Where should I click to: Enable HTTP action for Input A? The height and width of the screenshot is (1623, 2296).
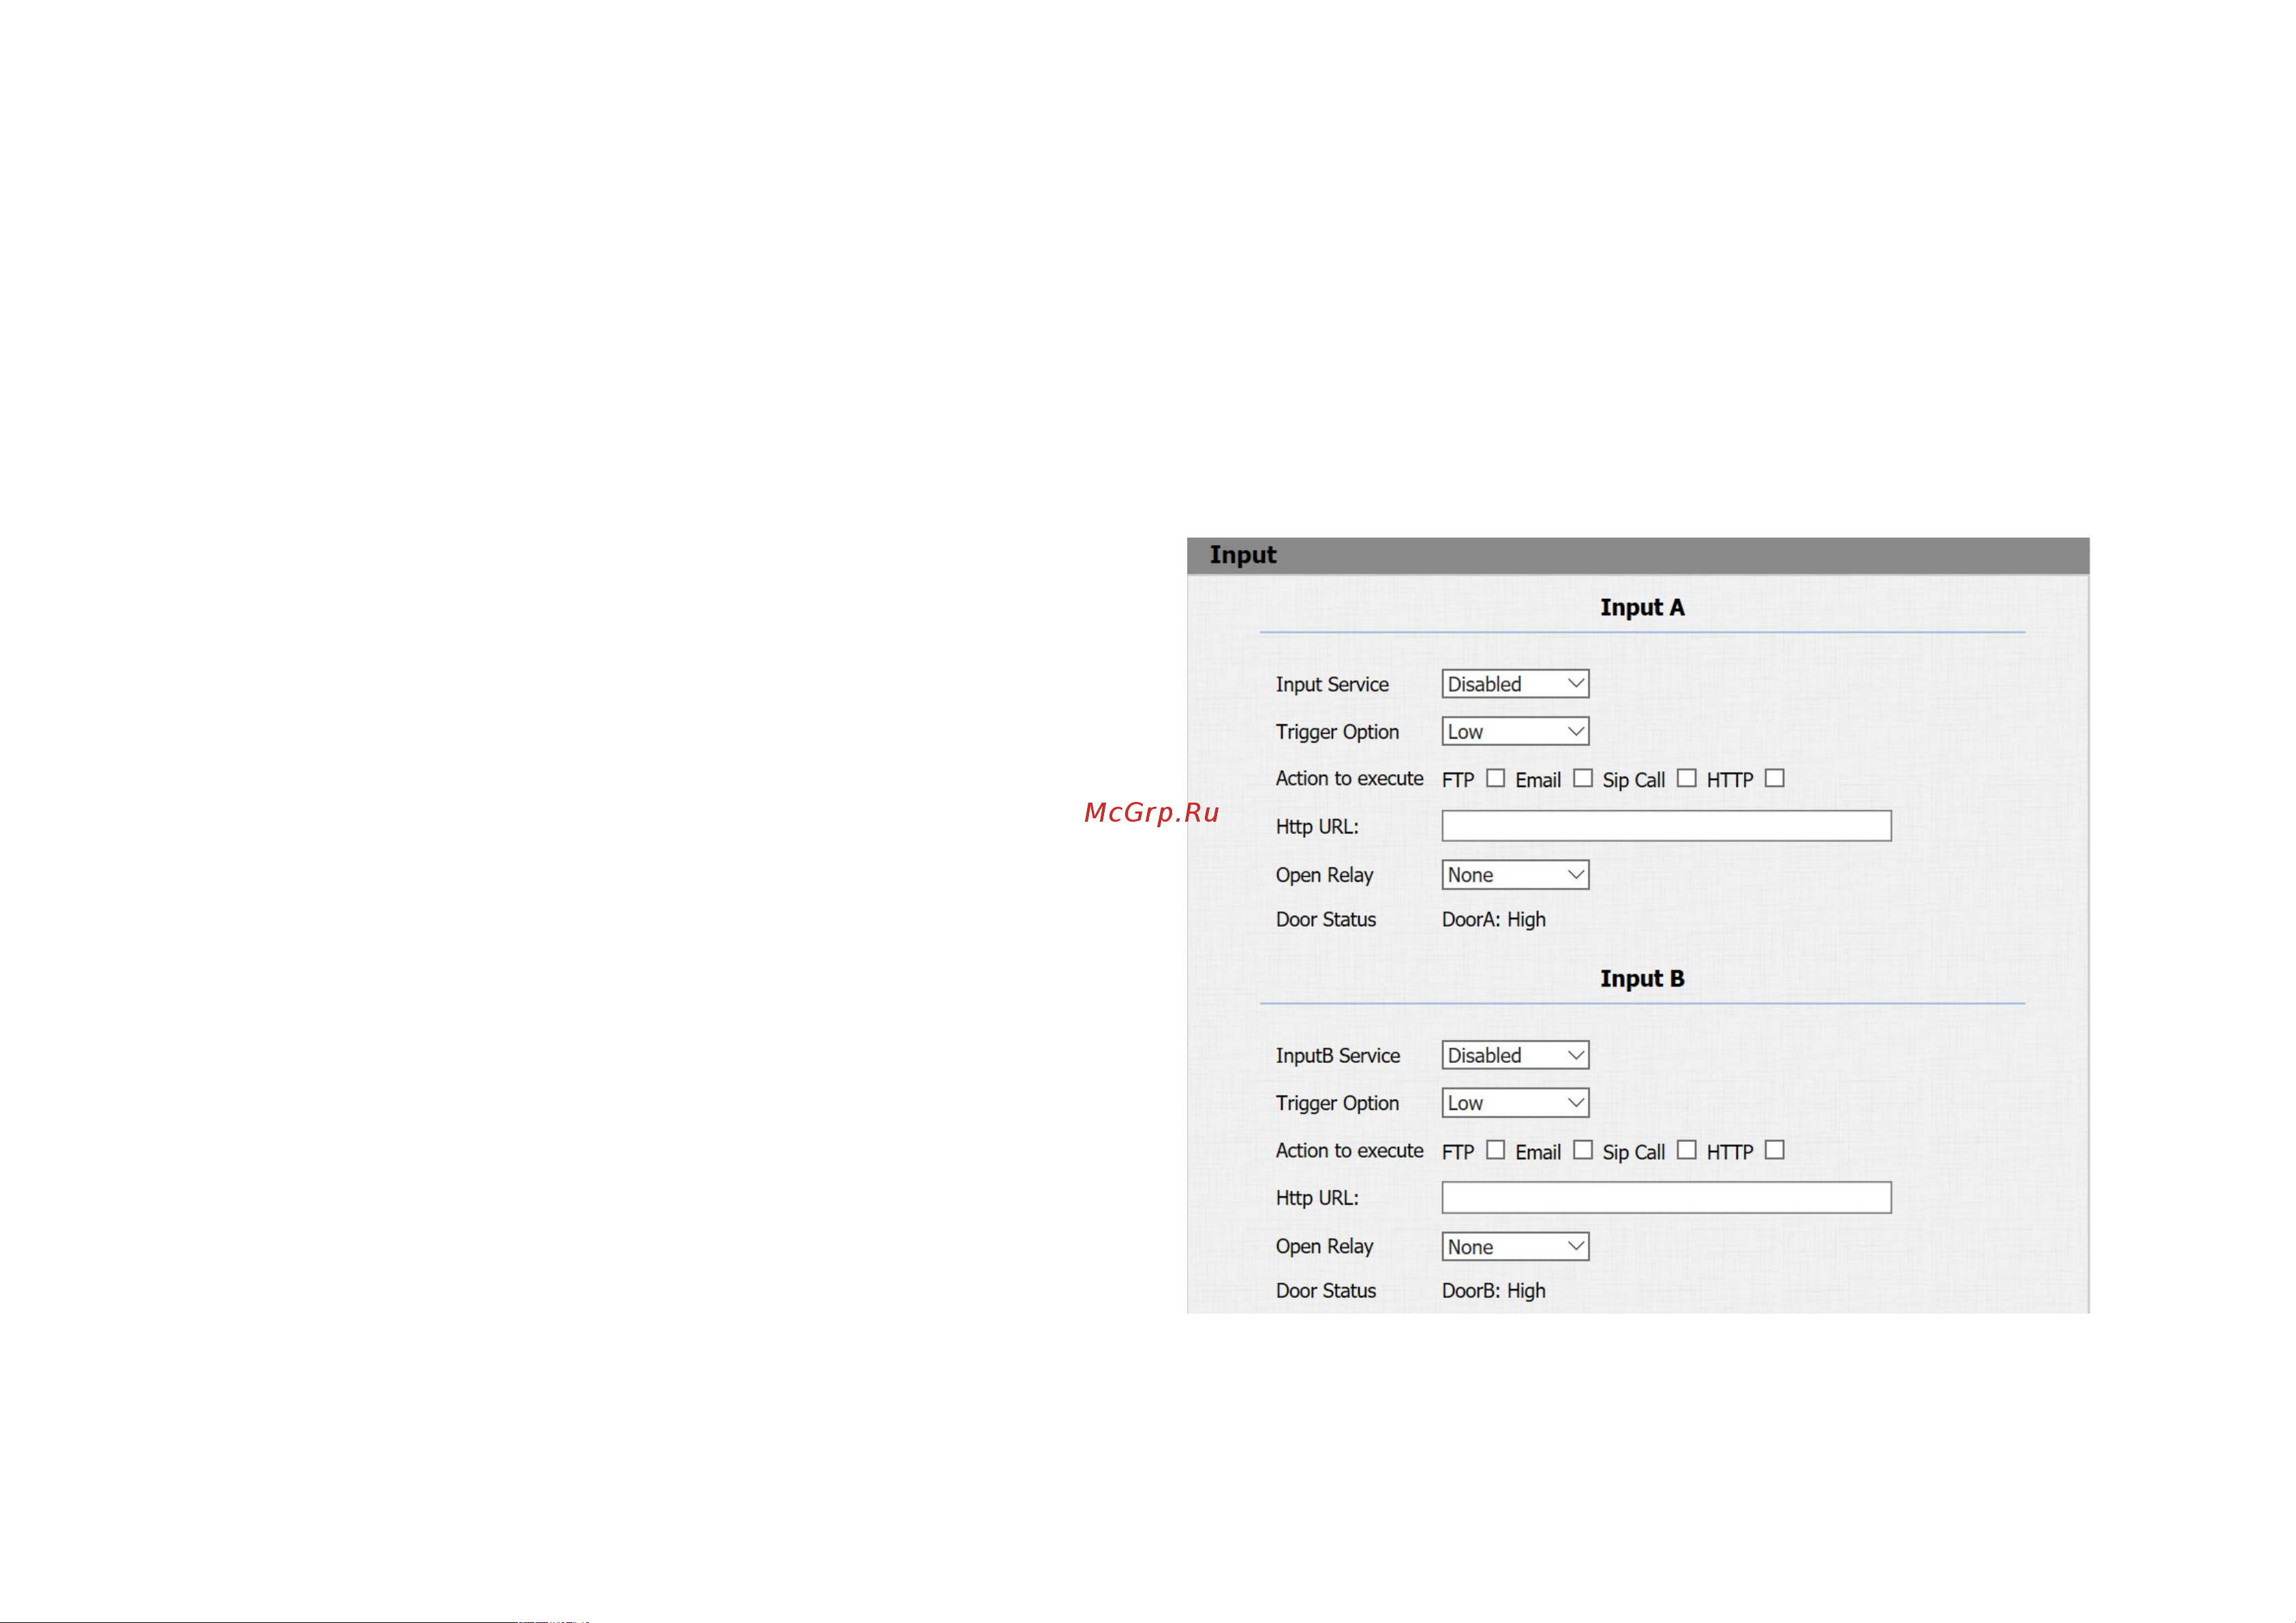click(1775, 778)
